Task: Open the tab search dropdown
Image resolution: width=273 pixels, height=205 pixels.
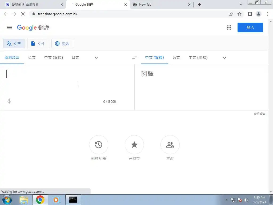Action: point(241,5)
